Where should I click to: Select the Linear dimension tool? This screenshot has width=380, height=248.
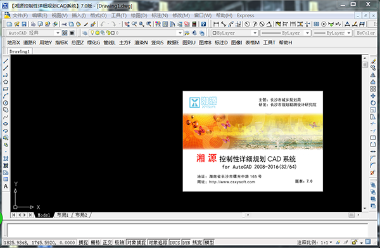[x=216, y=24]
